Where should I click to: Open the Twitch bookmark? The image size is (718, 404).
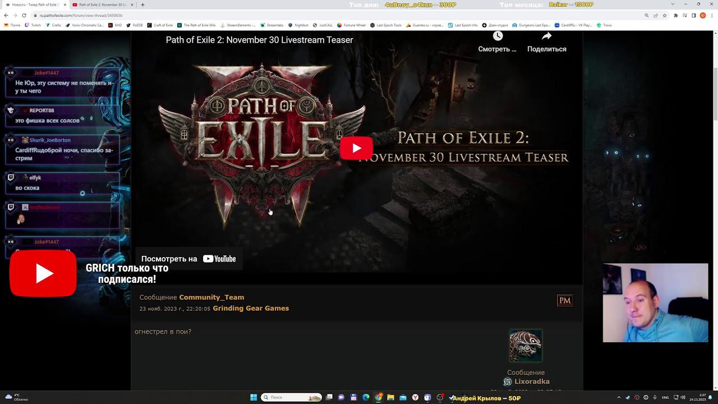pyautogui.click(x=33, y=25)
